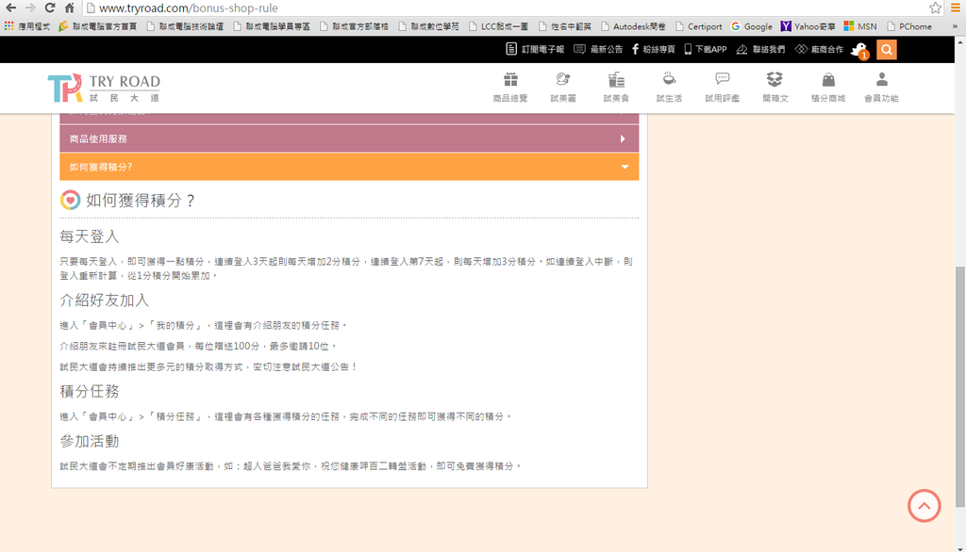The height and width of the screenshot is (552, 966).
Task: Open 聯絡我們 contact link
Action: (x=761, y=49)
